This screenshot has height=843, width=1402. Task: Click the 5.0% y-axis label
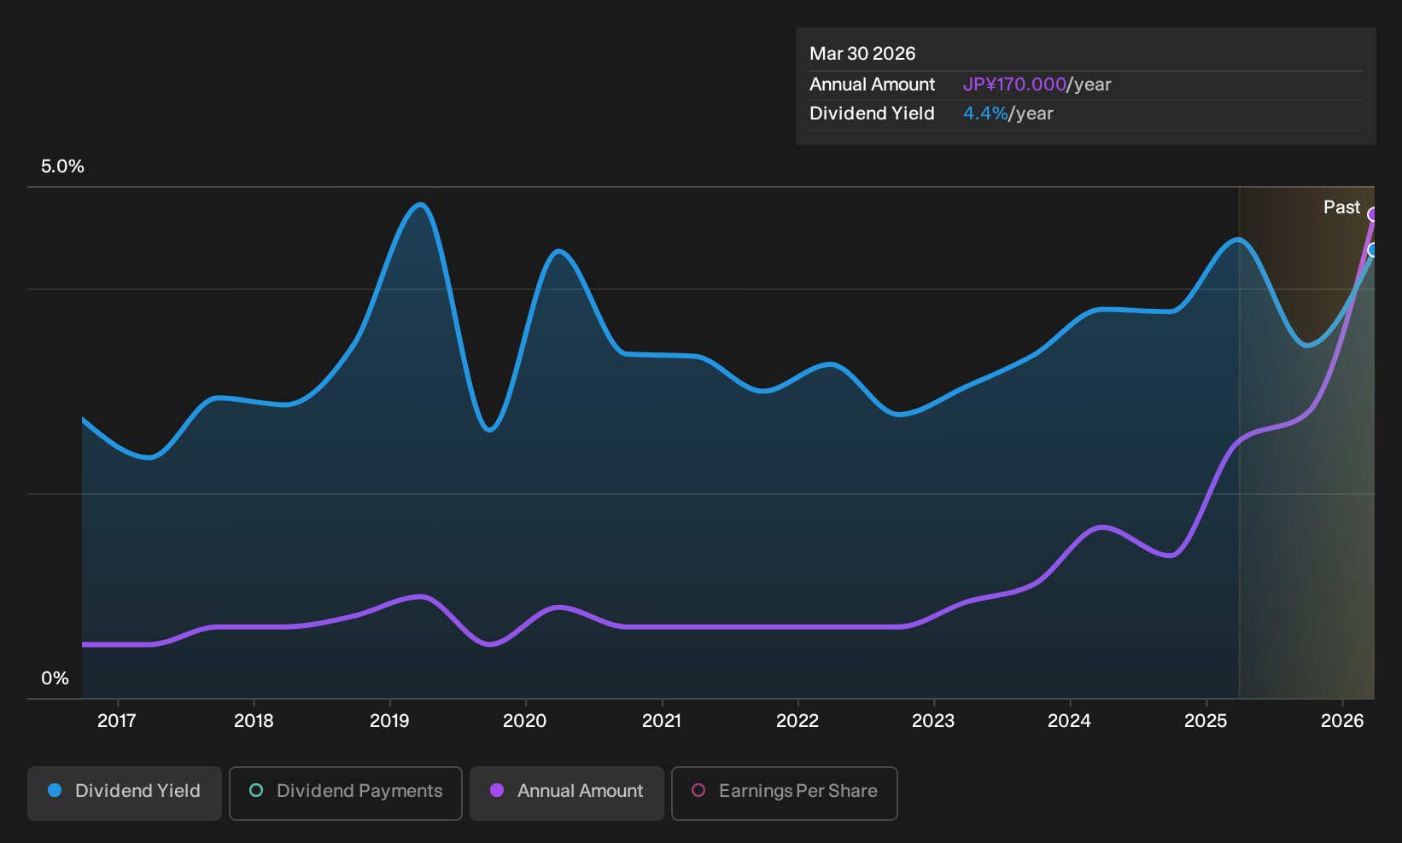62,166
